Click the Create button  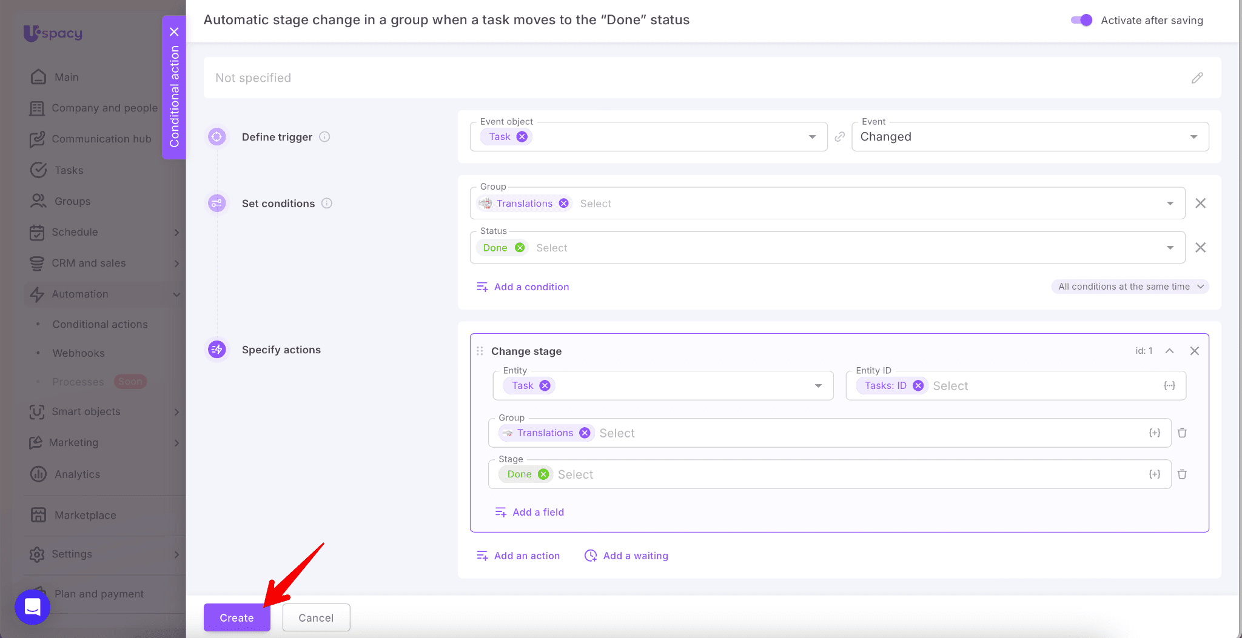point(237,617)
